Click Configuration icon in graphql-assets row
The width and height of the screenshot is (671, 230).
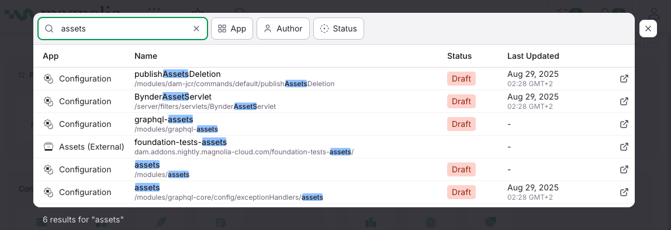tap(49, 124)
